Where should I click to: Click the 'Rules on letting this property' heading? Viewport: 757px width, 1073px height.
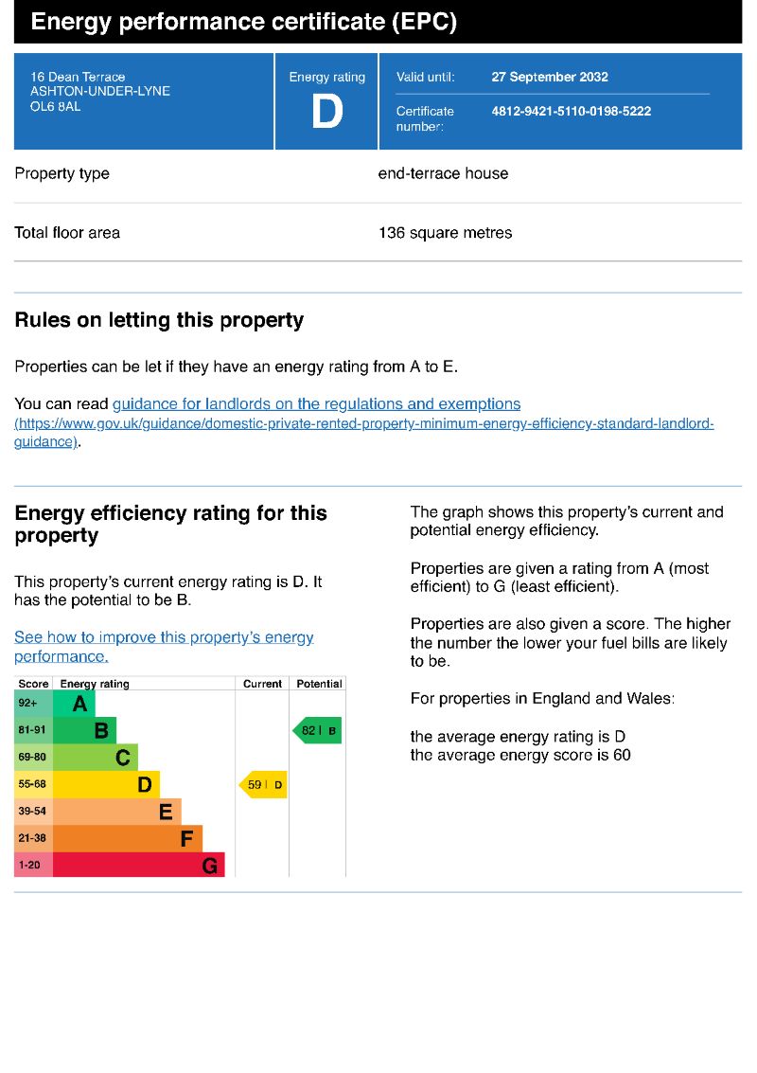click(159, 320)
